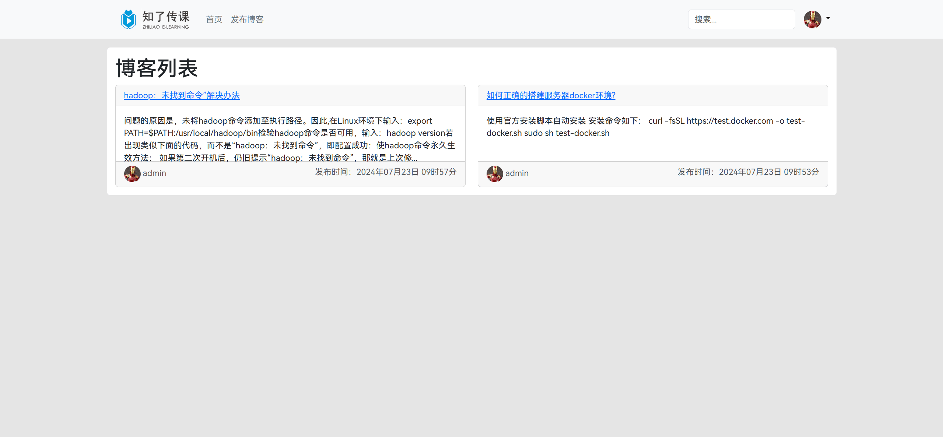Click admin avatar on hadoop post
This screenshot has height=437, width=943.
(x=132, y=174)
